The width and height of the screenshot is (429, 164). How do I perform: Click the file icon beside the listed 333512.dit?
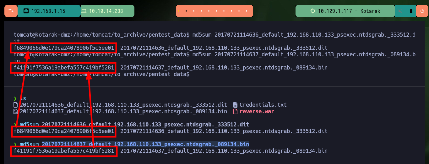(x=16, y=105)
